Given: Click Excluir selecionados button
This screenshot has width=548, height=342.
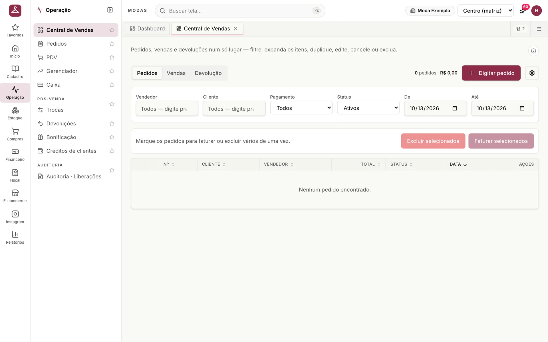Looking at the screenshot, I should click(x=433, y=141).
